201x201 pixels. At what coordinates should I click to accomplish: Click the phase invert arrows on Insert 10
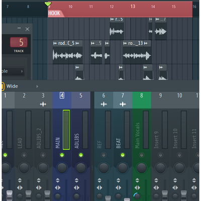tap(175, 180)
